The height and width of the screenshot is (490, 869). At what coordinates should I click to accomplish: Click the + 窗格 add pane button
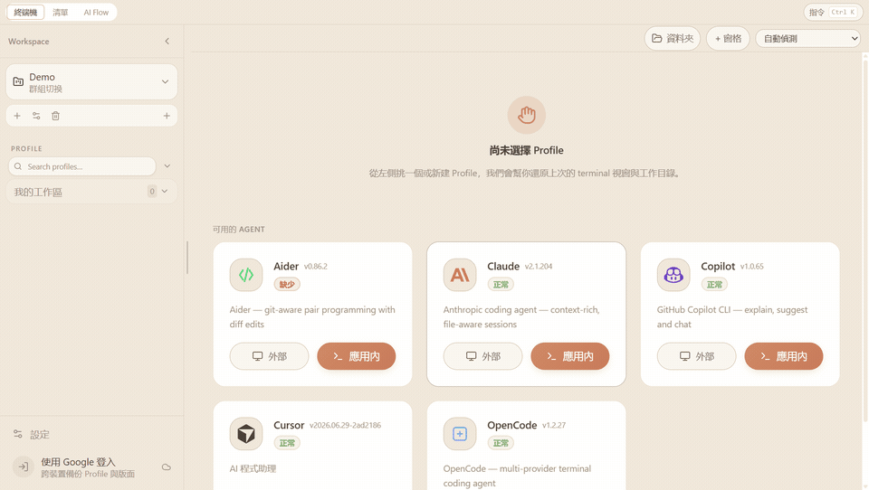pos(728,38)
